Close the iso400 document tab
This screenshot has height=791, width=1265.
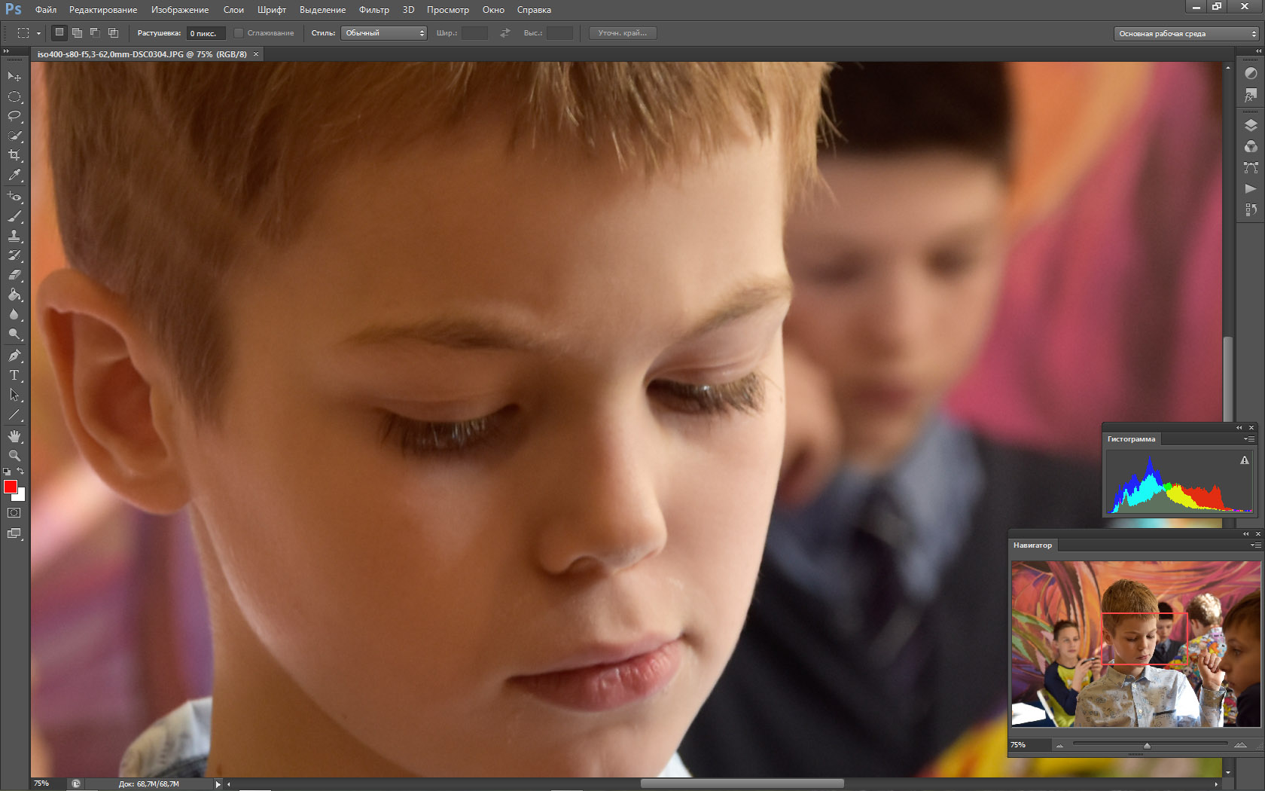coord(256,54)
